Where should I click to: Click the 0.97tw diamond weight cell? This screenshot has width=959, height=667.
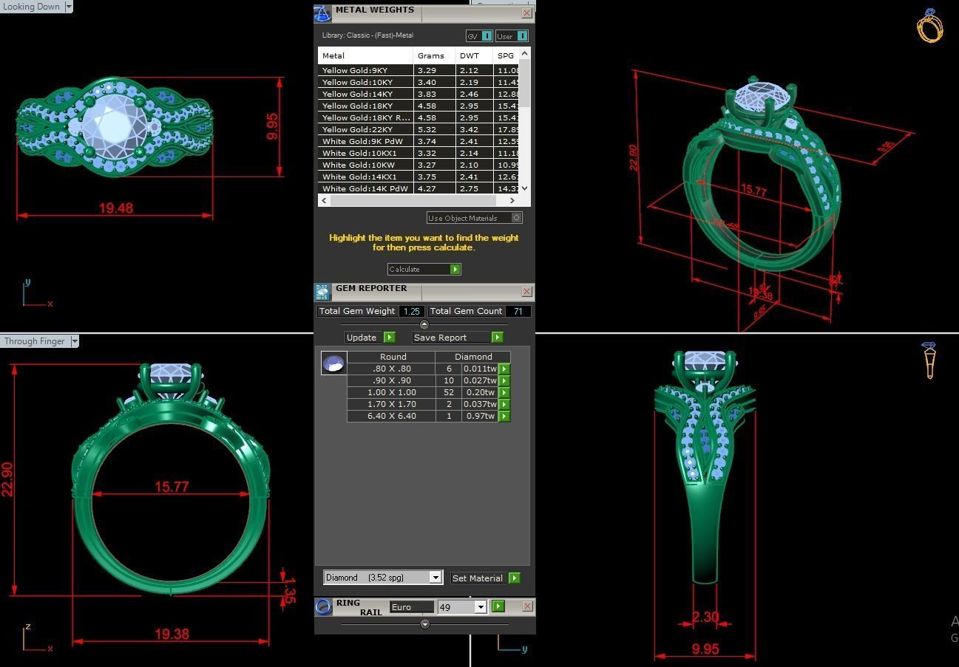480,416
